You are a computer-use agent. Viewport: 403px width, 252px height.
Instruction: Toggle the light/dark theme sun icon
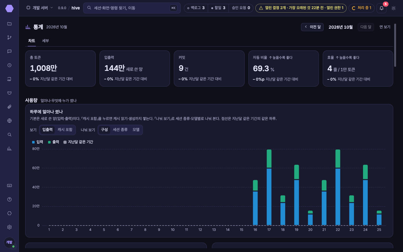coord(394,8)
